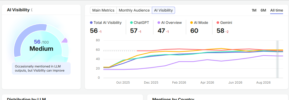Click the Gemini legend label

(x=226, y=23)
